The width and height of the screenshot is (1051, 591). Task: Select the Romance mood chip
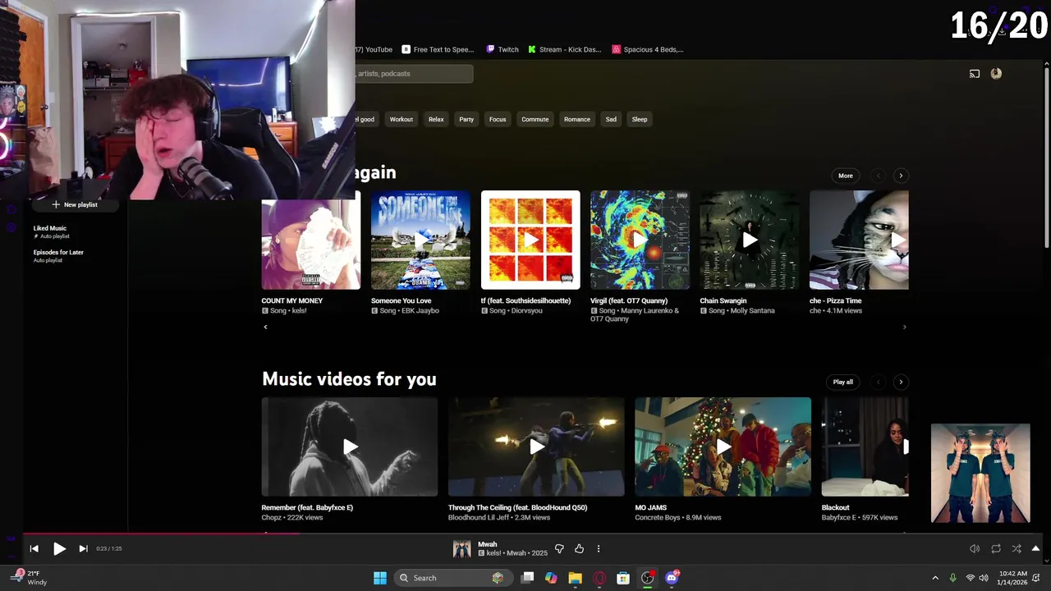(x=577, y=119)
